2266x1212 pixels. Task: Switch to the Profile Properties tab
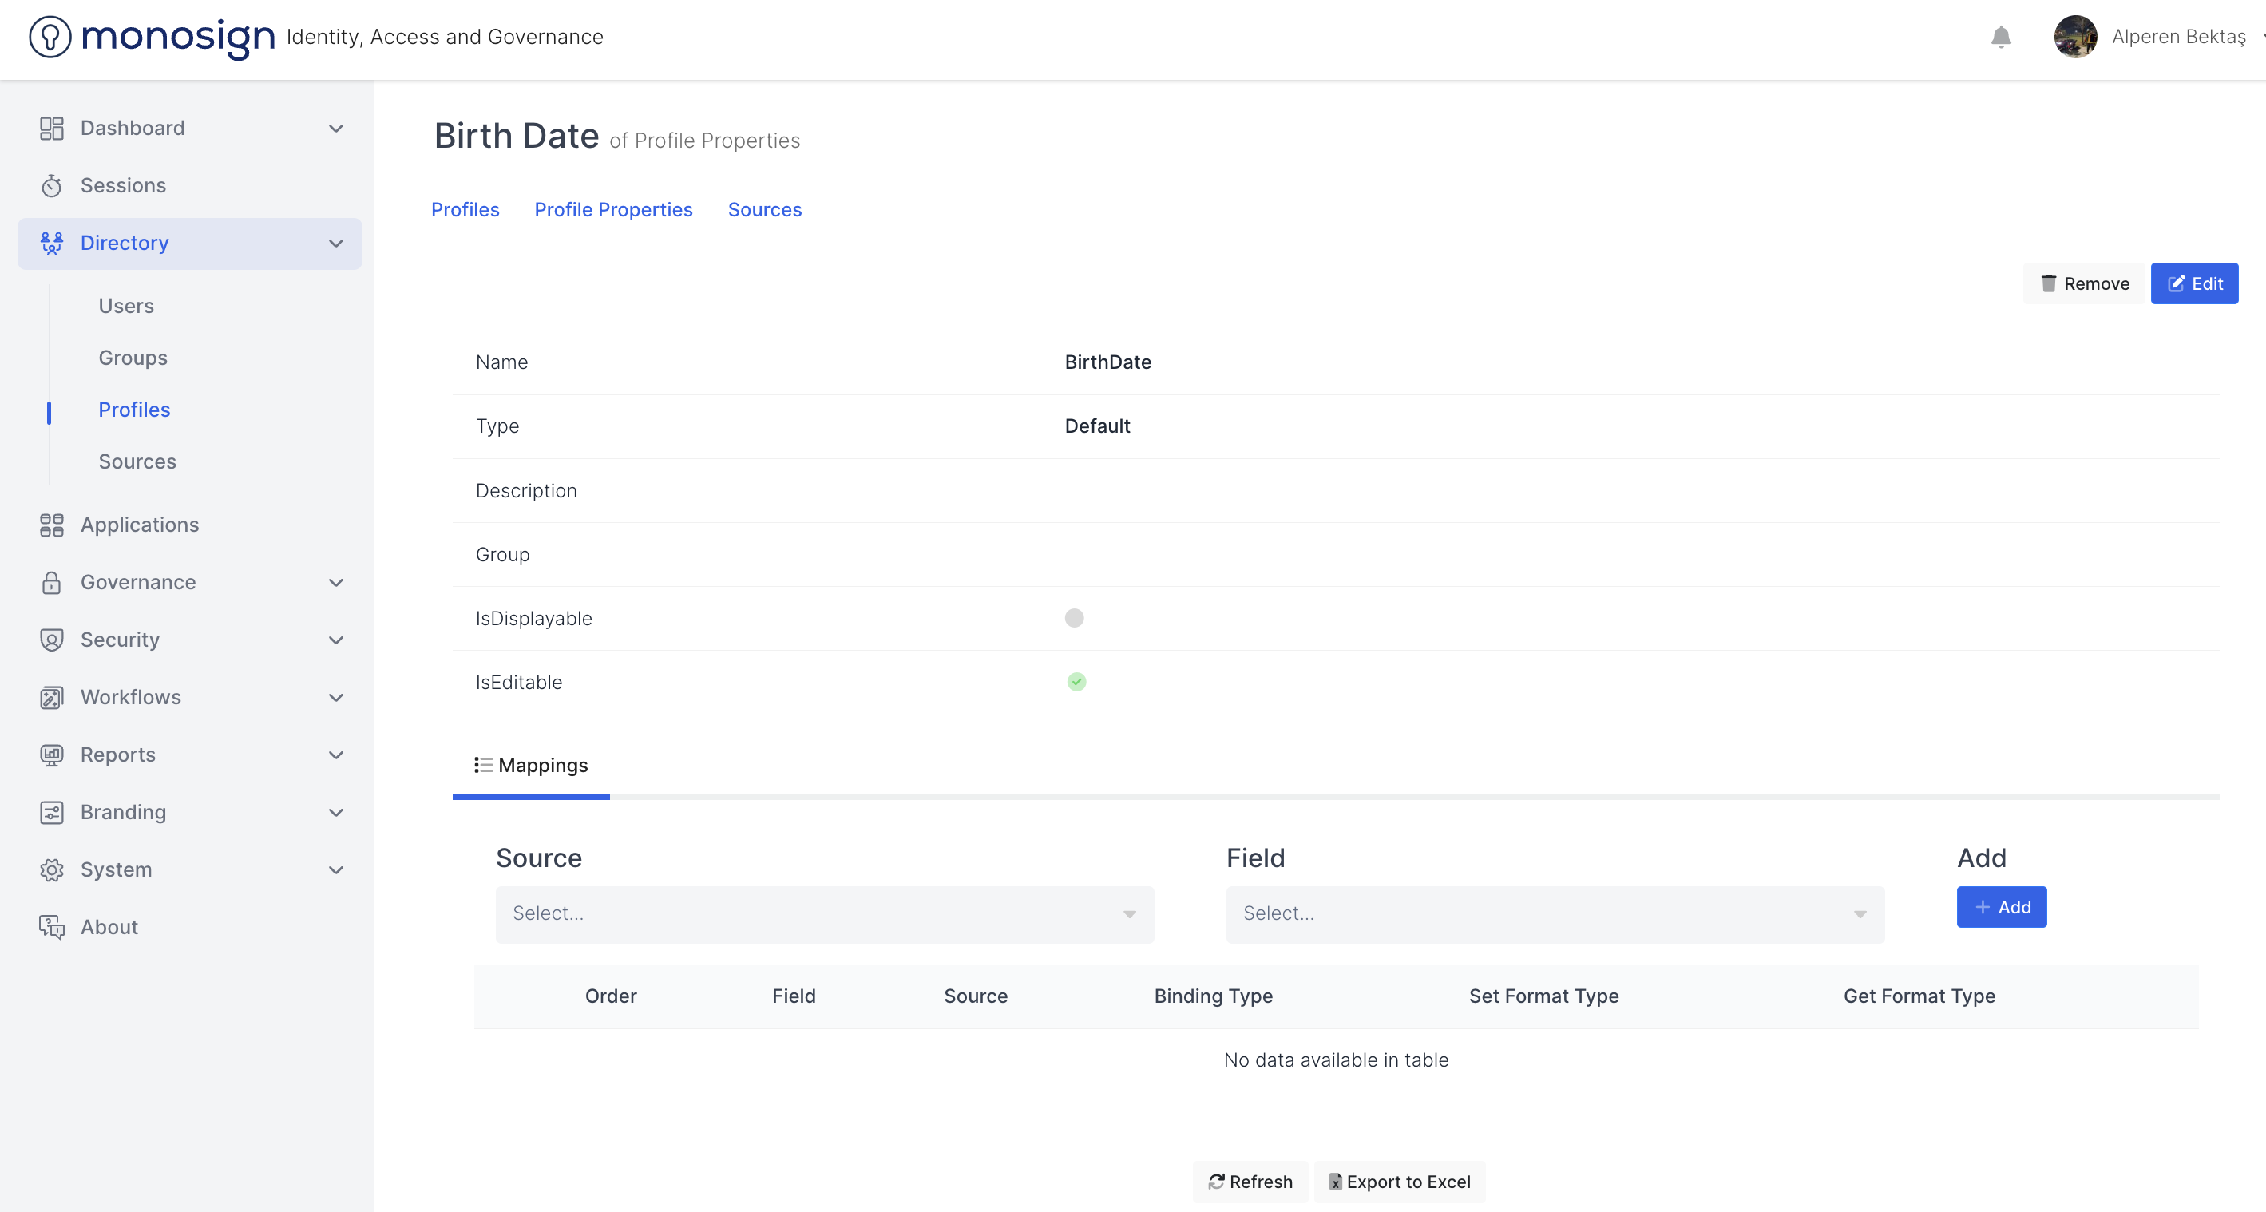point(613,209)
